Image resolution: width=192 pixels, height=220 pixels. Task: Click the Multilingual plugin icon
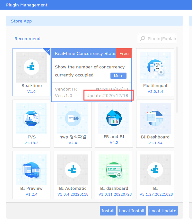155,67
